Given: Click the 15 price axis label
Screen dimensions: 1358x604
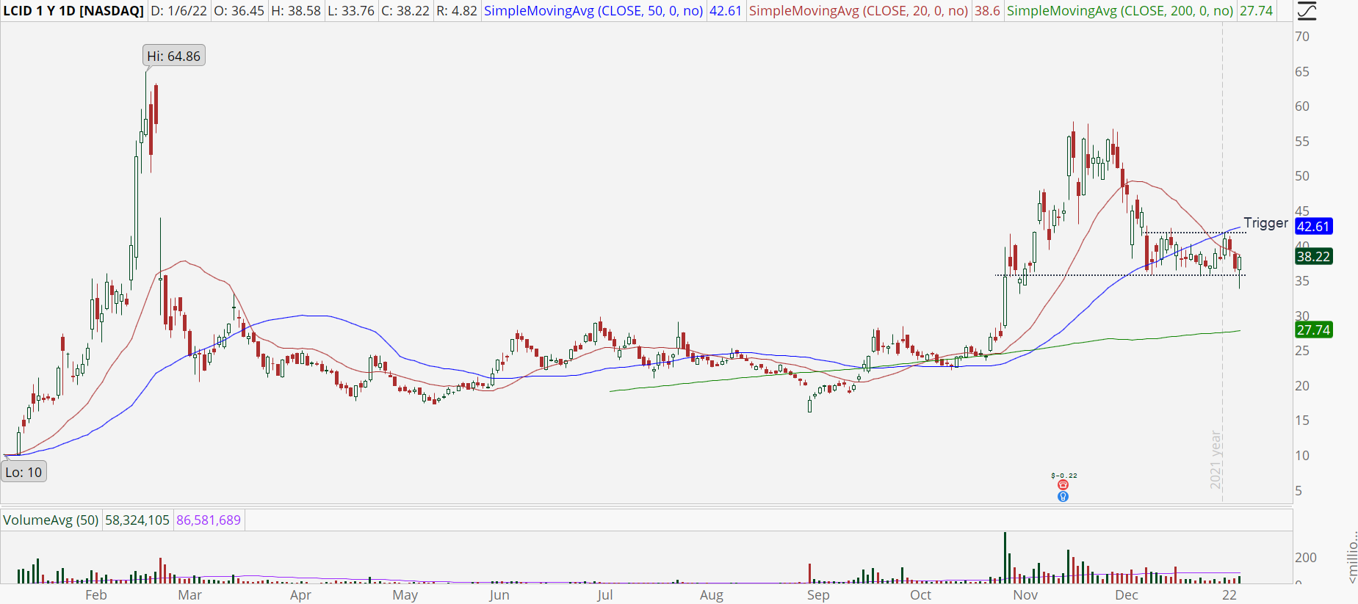Looking at the screenshot, I should click(1302, 421).
